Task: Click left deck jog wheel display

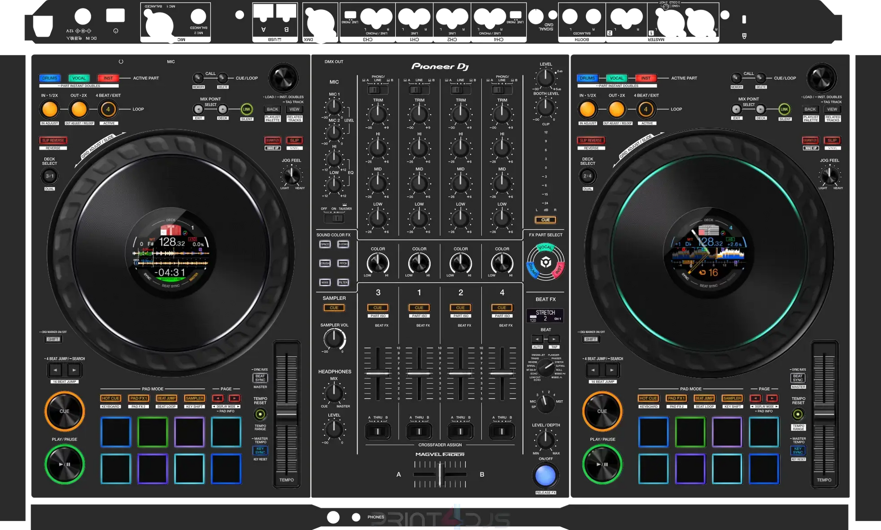Action: tap(171, 253)
